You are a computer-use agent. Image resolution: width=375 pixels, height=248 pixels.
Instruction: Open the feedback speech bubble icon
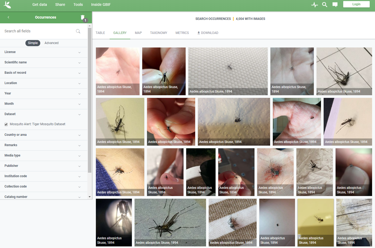335,5
